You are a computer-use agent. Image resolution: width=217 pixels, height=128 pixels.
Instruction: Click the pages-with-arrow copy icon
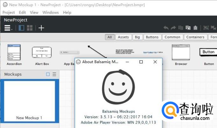(x=188, y=28)
